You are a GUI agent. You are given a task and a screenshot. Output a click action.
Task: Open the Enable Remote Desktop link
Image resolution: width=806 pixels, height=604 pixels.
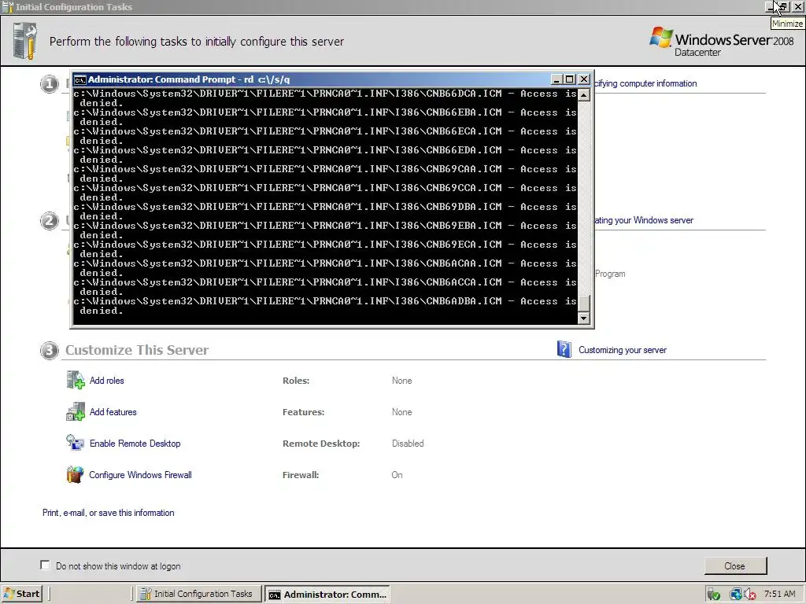(x=135, y=444)
